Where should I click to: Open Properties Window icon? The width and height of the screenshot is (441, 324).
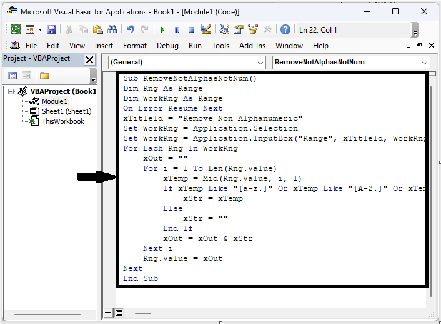239,29
